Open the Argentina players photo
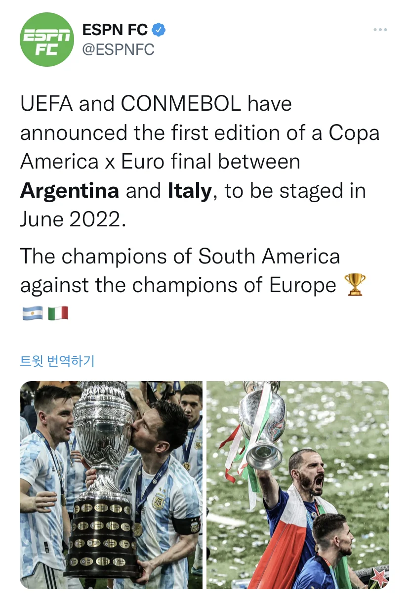 click(111, 484)
